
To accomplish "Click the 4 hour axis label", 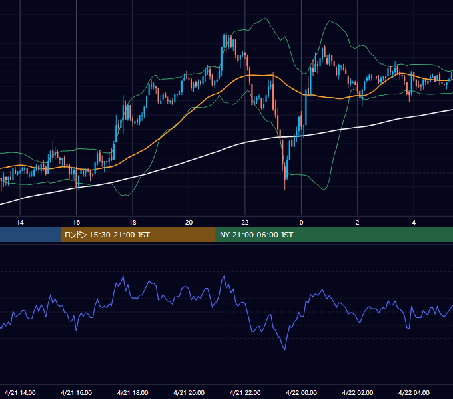I will coord(414,223).
